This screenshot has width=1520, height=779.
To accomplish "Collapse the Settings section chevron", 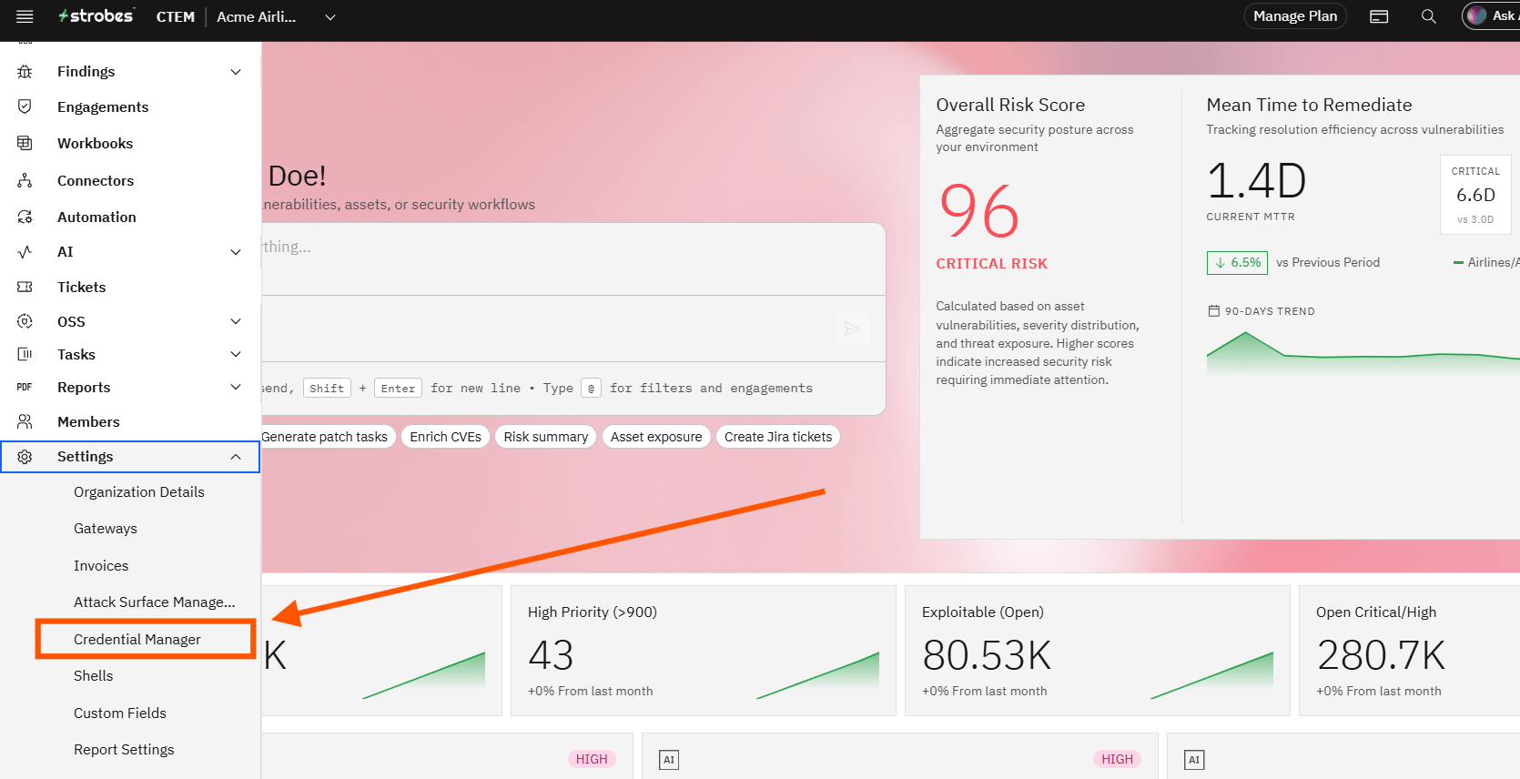I will (x=236, y=457).
